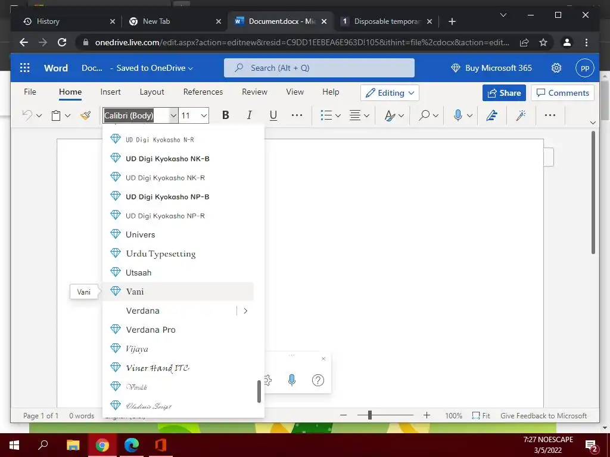The width and height of the screenshot is (610, 457).
Task: Open Chrome three-dot menu
Action: (586, 42)
